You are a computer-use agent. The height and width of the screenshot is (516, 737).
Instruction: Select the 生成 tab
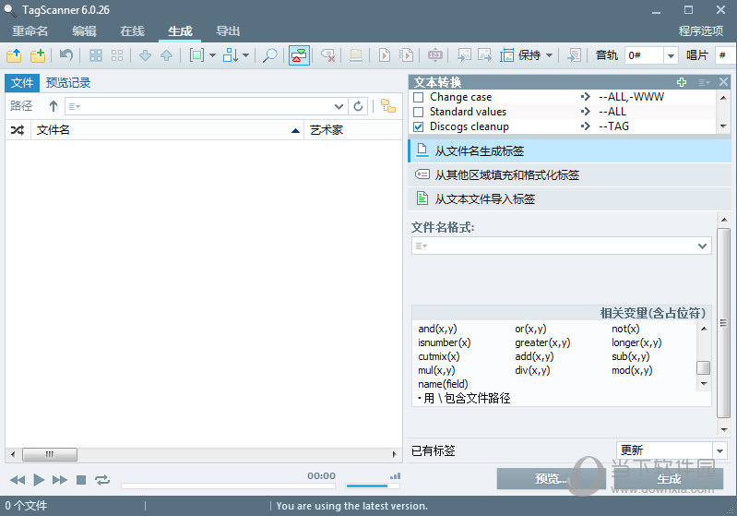180,31
